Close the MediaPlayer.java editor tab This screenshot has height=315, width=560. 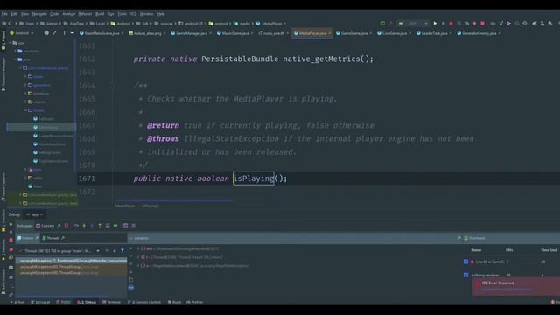pyautogui.click(x=329, y=33)
